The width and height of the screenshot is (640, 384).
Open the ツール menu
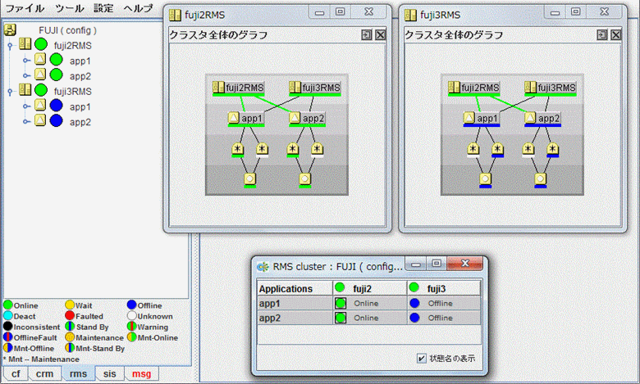click(70, 8)
